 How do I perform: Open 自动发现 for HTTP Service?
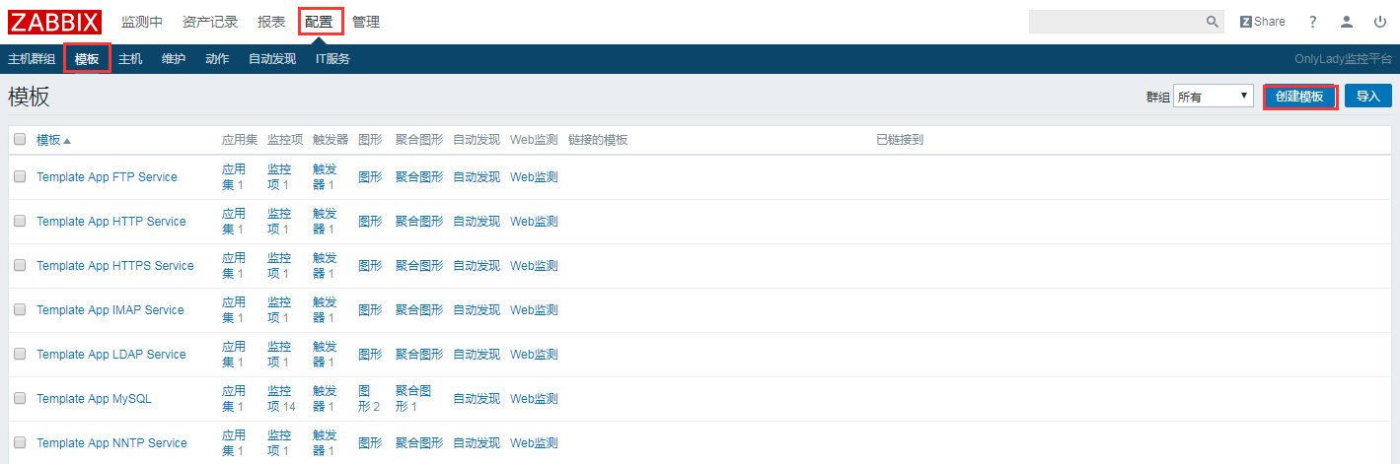(477, 222)
